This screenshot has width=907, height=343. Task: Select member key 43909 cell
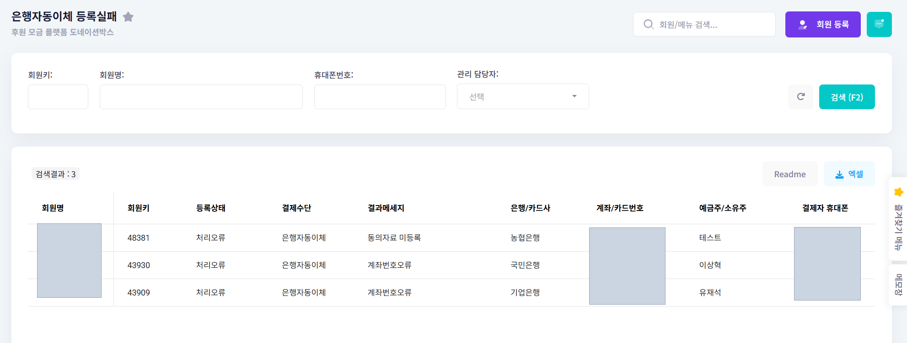[x=139, y=293]
